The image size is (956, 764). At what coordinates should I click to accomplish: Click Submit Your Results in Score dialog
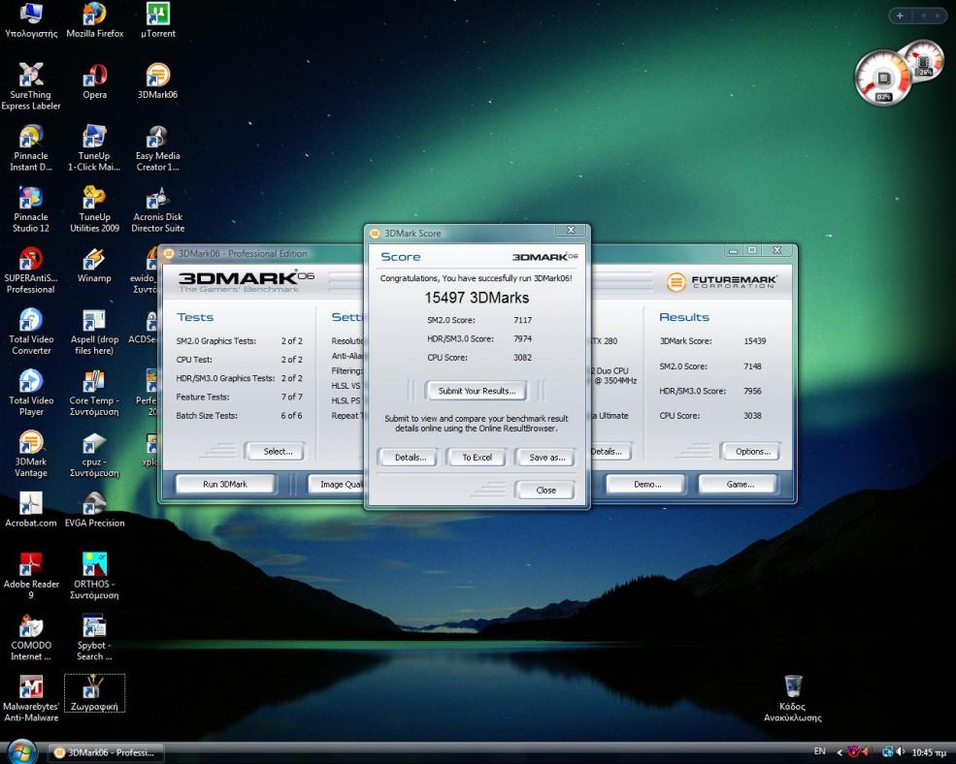coord(477,391)
